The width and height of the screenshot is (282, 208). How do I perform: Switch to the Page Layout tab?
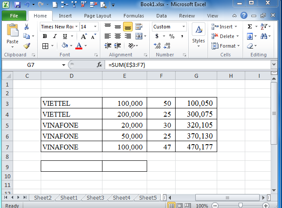click(x=98, y=16)
